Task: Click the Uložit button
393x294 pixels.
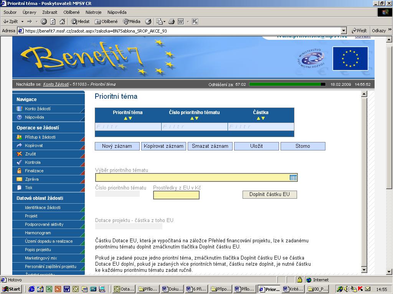Action: click(x=256, y=146)
